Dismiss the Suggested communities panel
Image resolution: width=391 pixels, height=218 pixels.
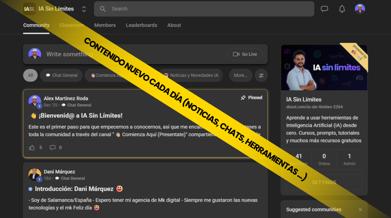(x=360, y=210)
